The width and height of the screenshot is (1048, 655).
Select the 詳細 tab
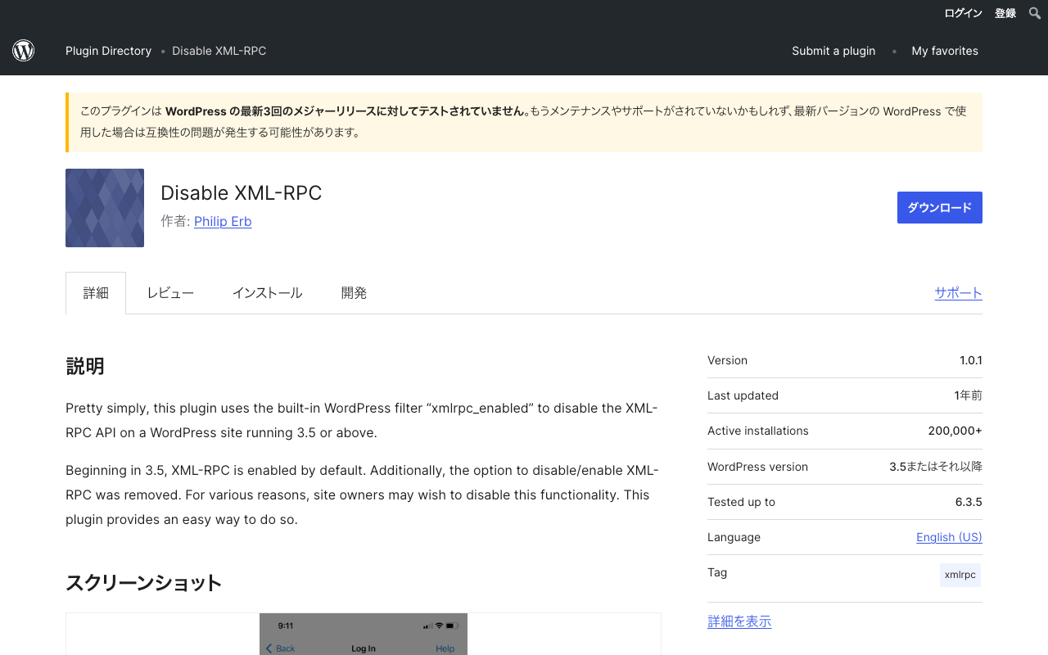coord(96,293)
